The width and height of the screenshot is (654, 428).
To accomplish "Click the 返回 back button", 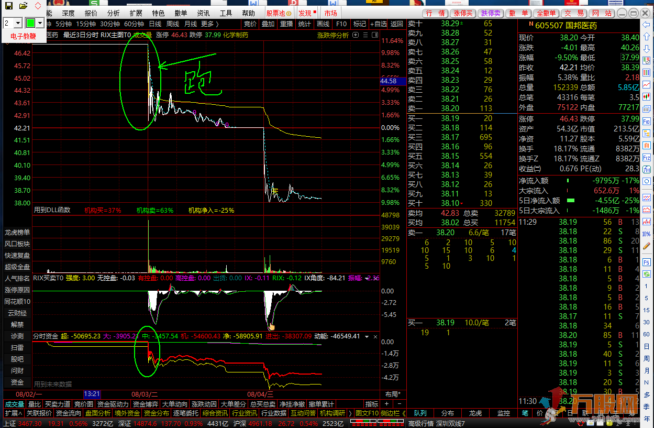I will (397, 24).
